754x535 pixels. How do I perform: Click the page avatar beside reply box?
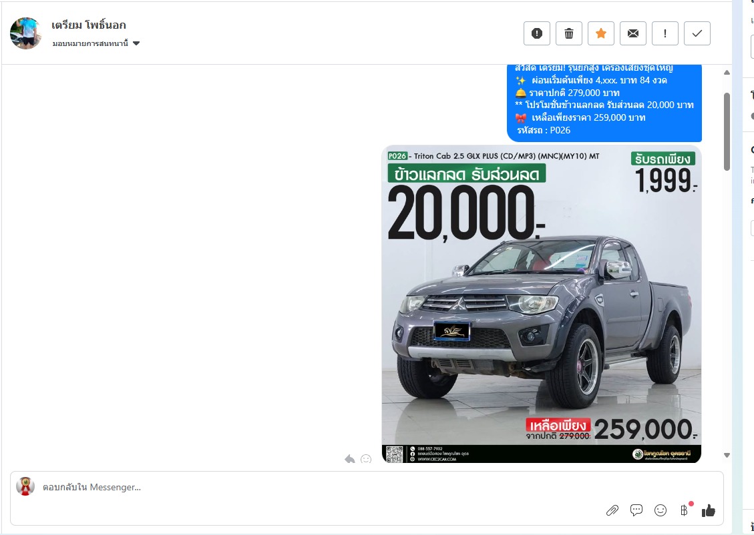point(25,486)
